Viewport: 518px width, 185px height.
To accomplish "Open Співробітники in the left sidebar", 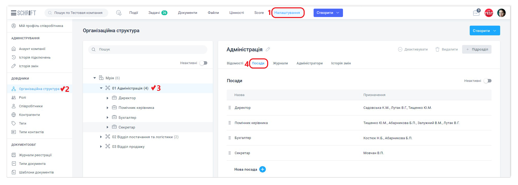I will click(31, 106).
